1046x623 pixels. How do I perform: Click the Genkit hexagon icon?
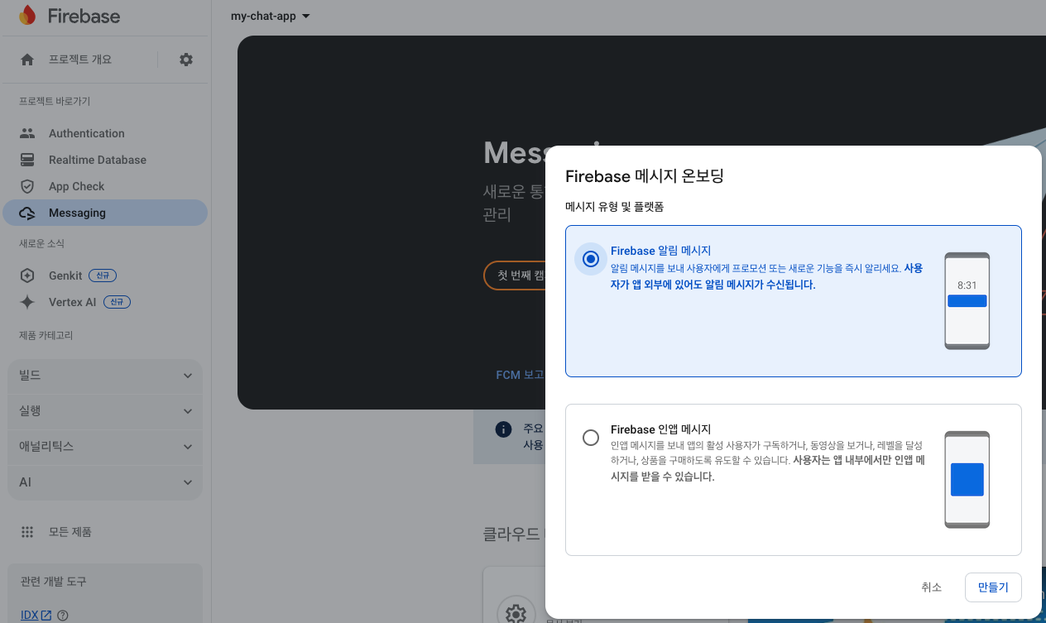point(27,276)
